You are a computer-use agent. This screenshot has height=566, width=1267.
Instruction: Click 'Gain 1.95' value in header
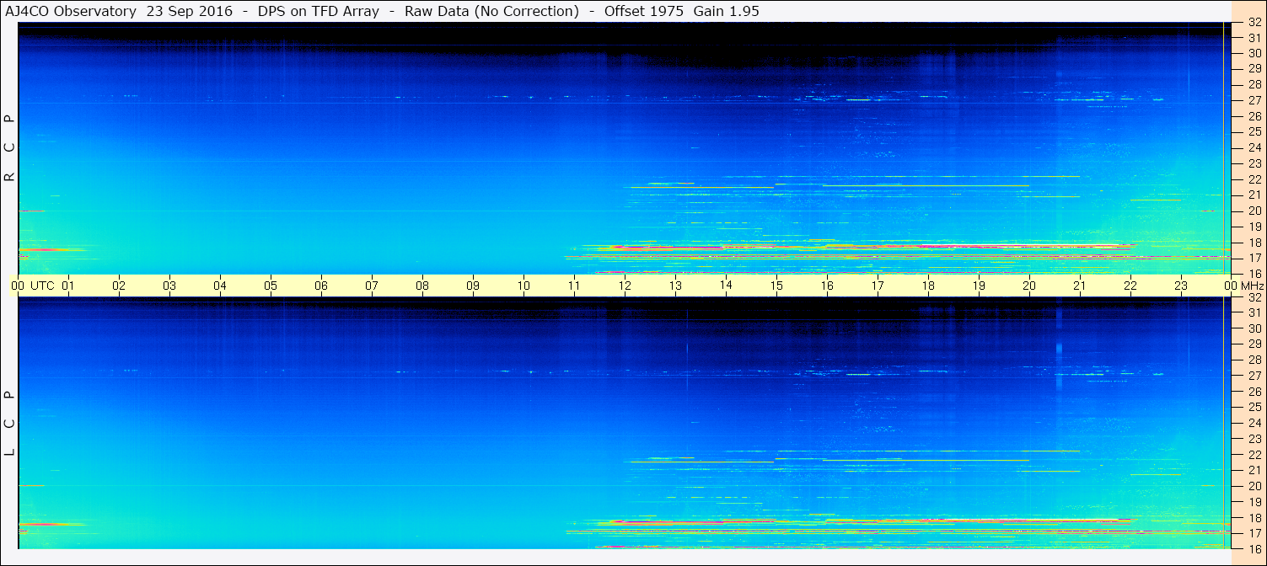pos(726,11)
